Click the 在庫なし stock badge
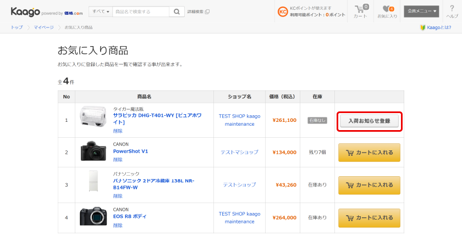 coord(317,120)
